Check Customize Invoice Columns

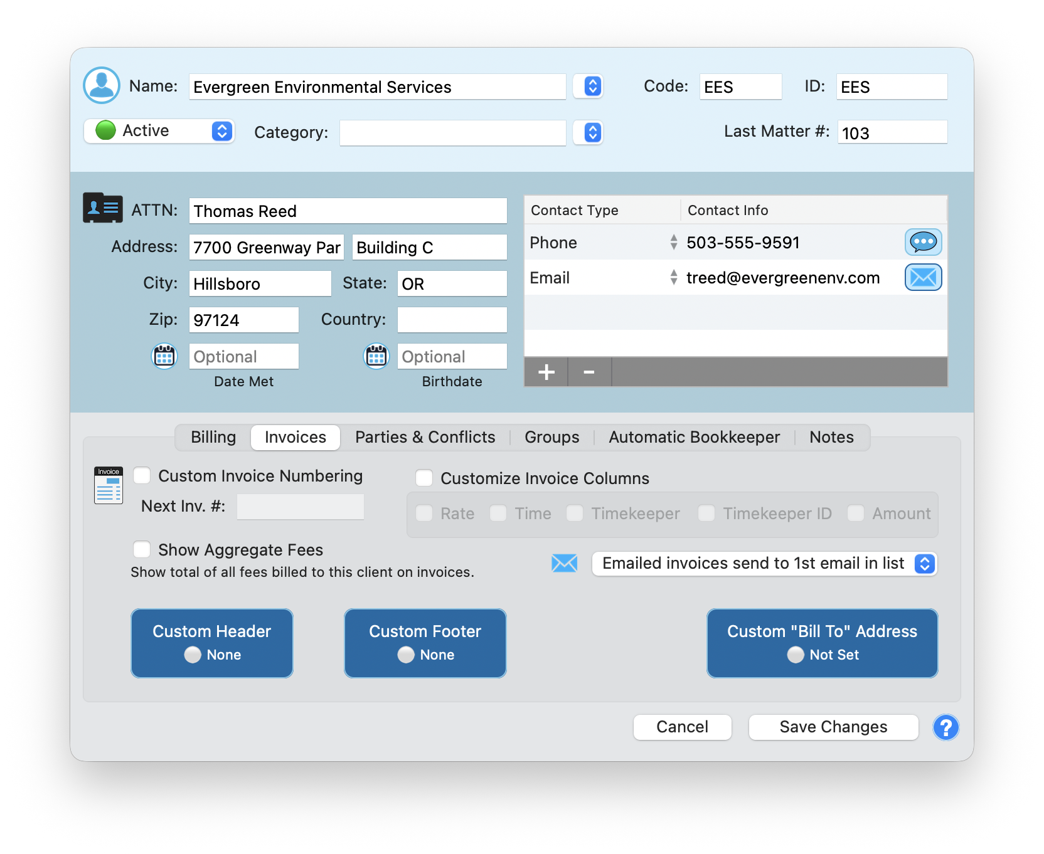(424, 478)
